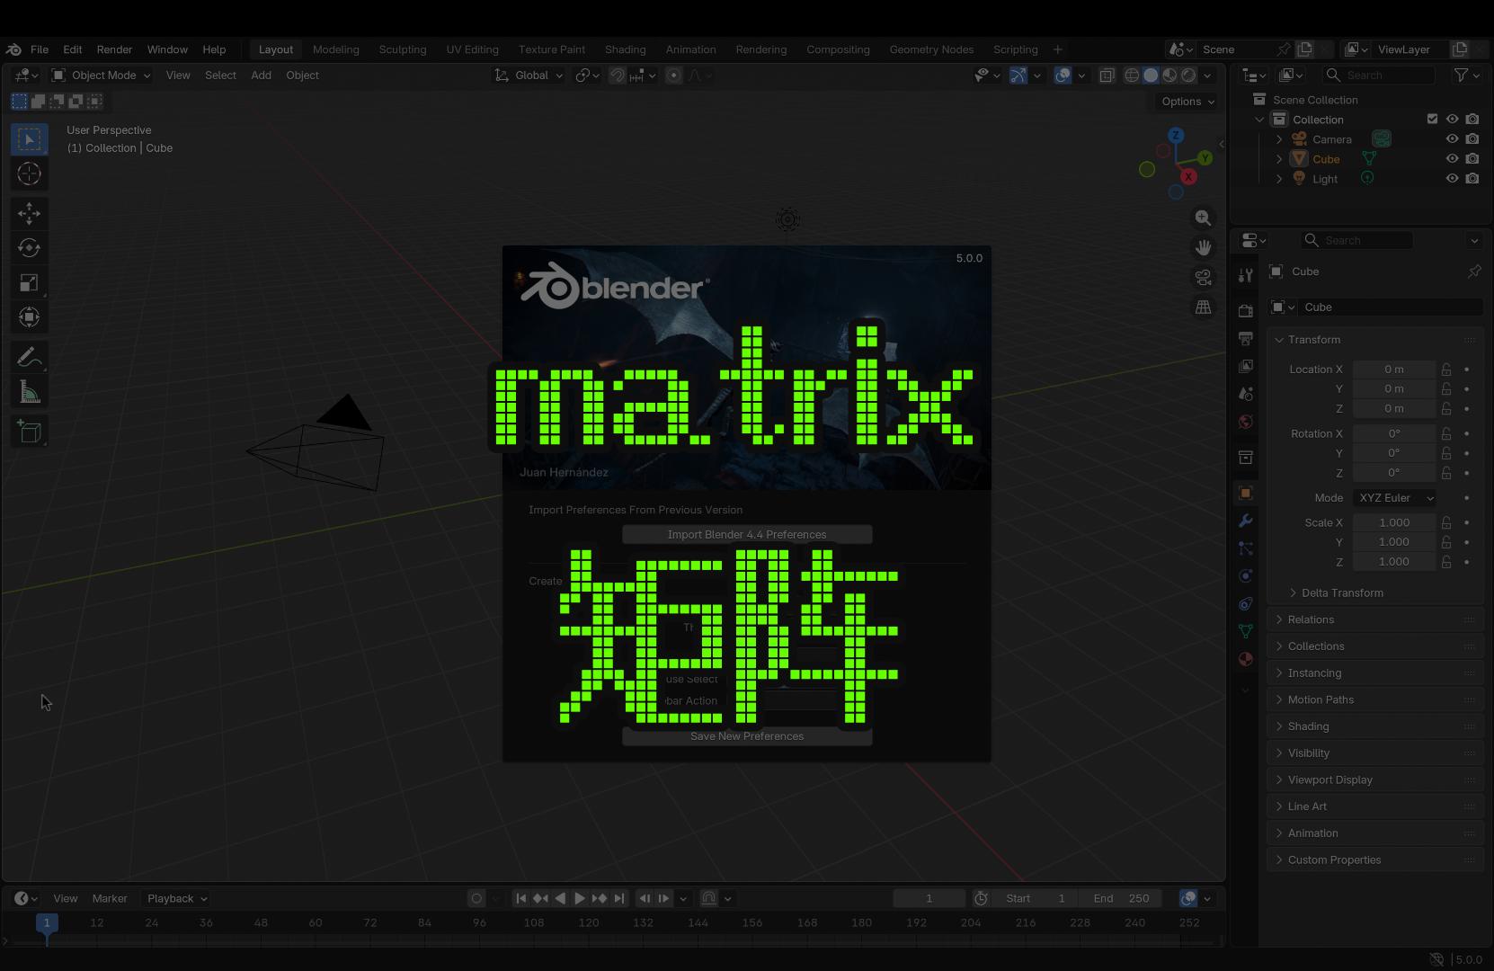Click the current frame marker at 1
This screenshot has width=1494, height=971.
coord(47,922)
